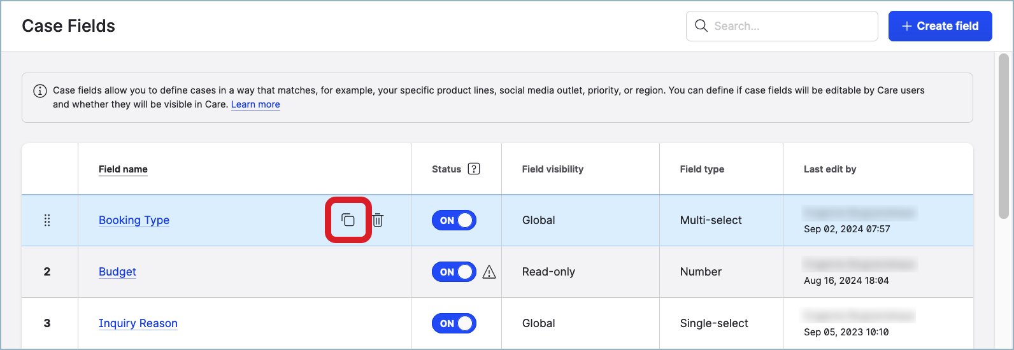Open the Budget field link
This screenshot has height=350, width=1014.
click(117, 272)
